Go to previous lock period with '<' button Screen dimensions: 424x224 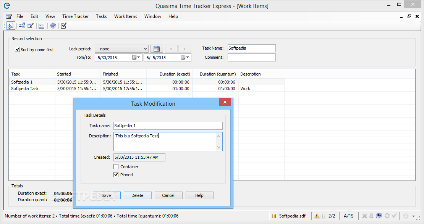[x=171, y=48]
